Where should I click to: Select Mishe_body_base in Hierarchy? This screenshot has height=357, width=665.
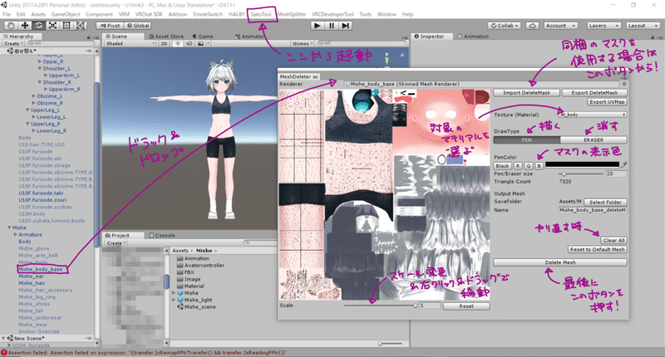pos(40,269)
